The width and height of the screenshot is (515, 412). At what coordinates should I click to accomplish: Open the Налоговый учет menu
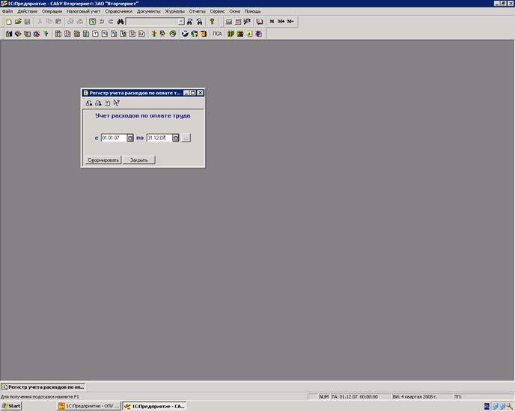(x=83, y=11)
